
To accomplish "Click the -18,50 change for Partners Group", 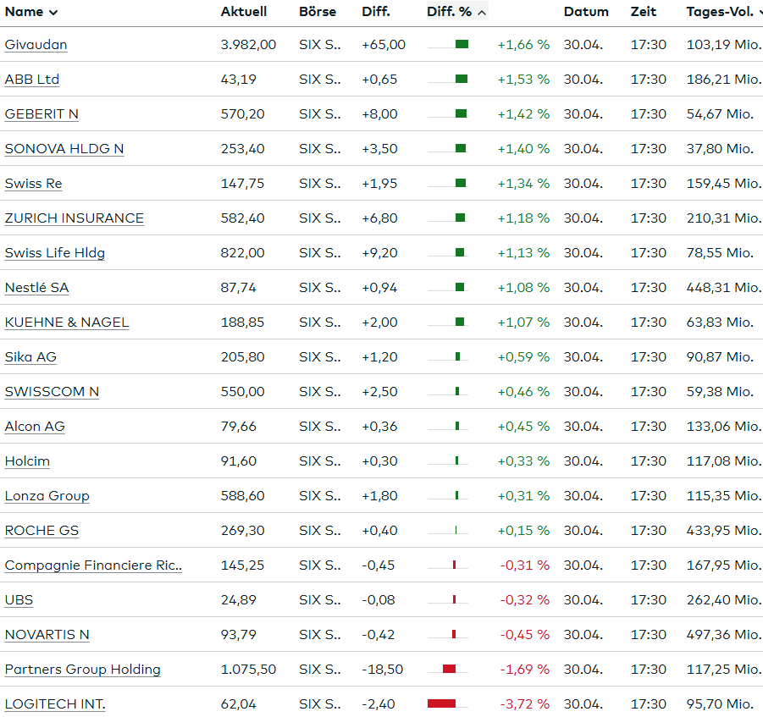I will point(383,670).
